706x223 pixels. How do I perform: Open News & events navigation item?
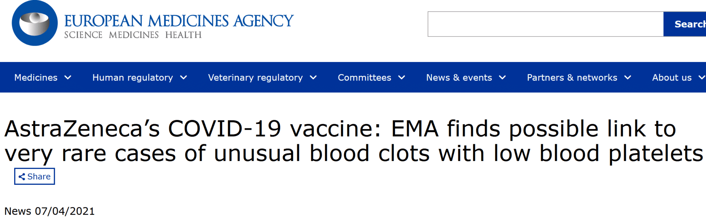[459, 78]
